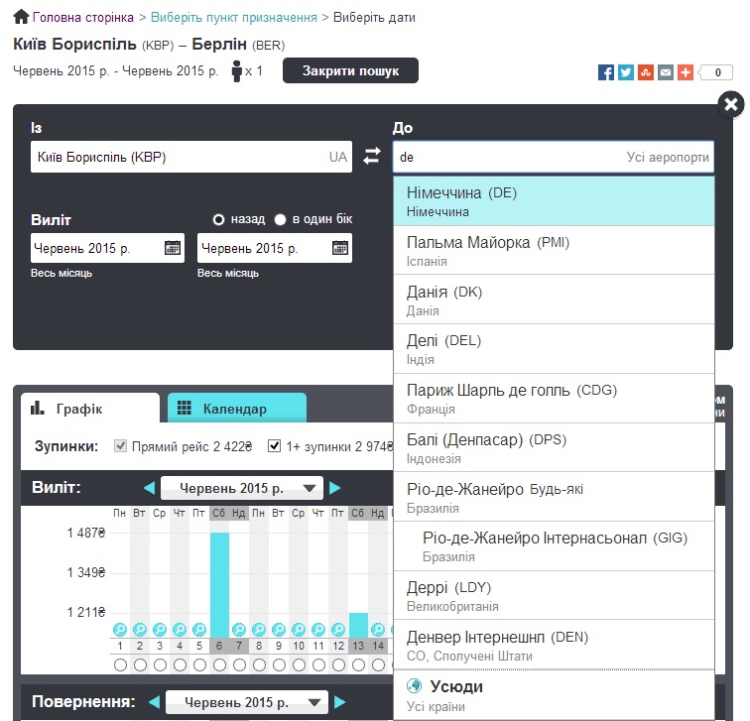Open the departure date calendar icon
This screenshot has width=750, height=721.
pos(173,248)
